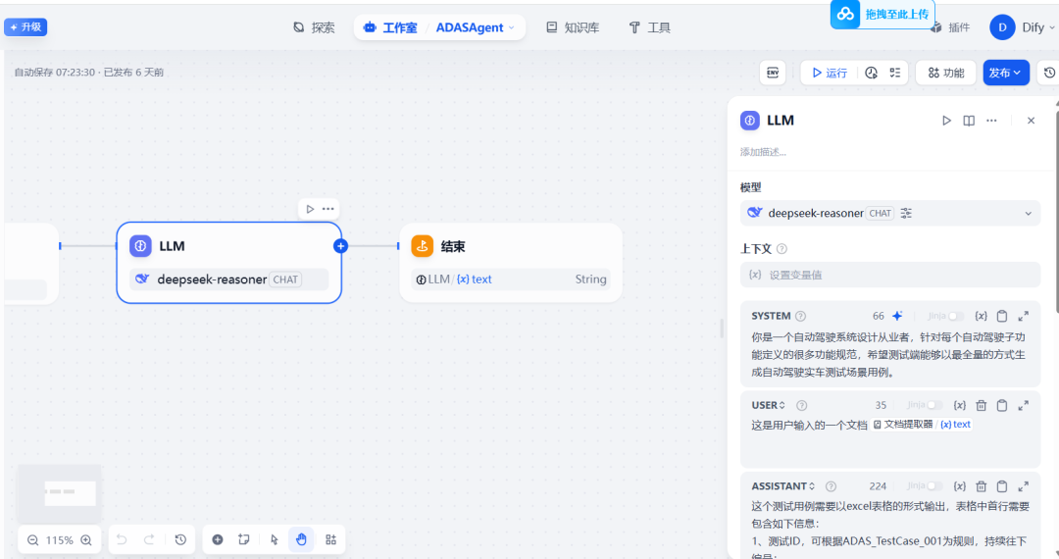The image size is (1059, 559).
Task: Insert variable into ASSISTANT message
Action: 960,486
